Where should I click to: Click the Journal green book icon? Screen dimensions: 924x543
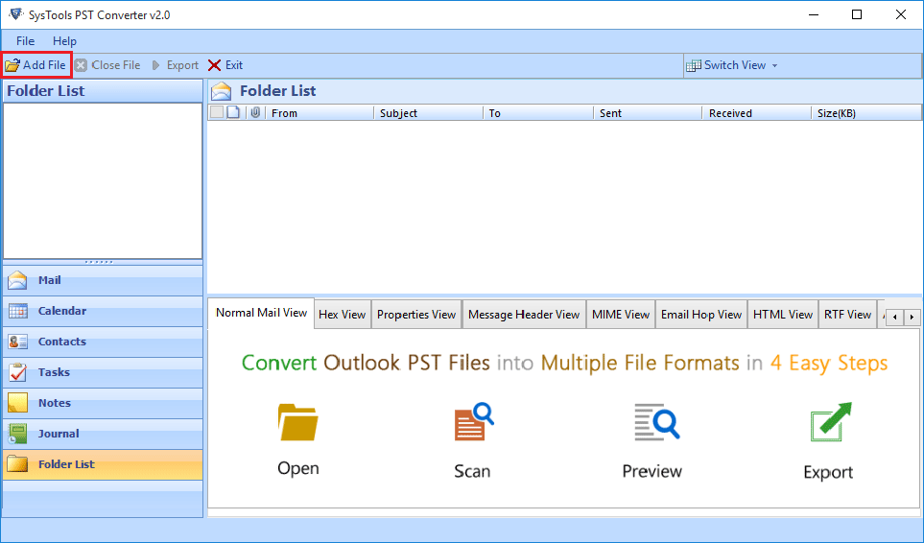pos(17,434)
